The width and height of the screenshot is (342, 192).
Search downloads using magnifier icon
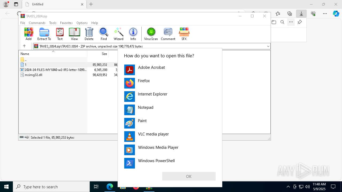282,22
